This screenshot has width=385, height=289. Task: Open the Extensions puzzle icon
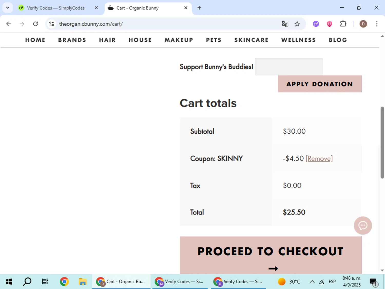(343, 24)
